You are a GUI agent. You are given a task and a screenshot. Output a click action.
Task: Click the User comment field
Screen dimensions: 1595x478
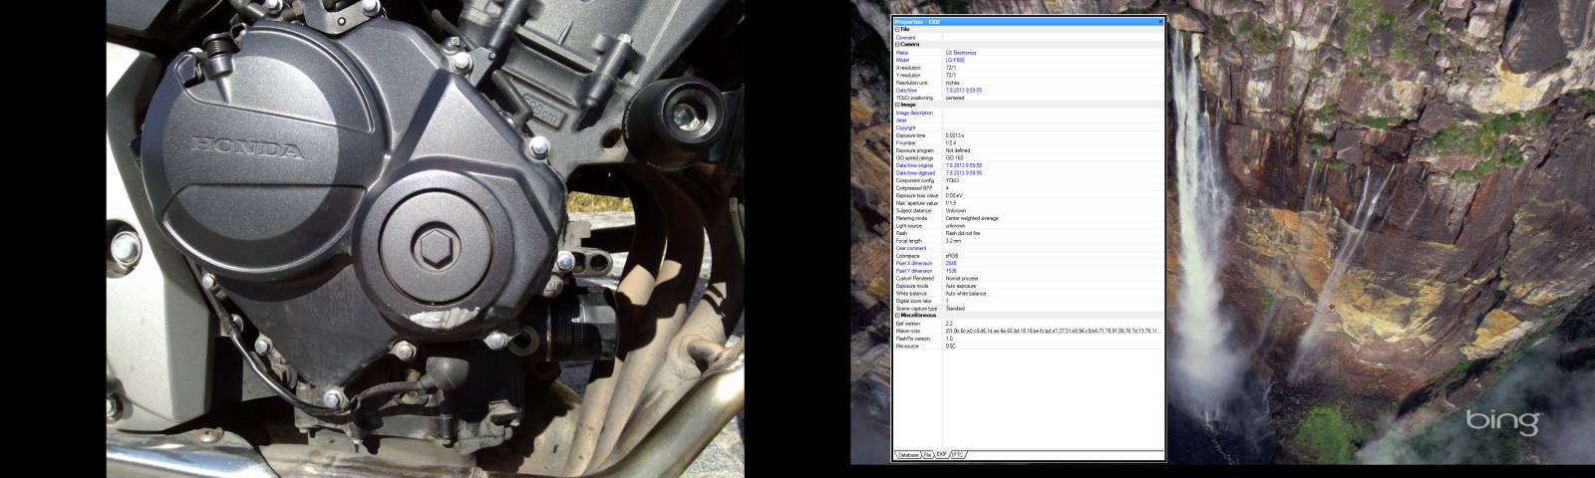pyautogui.click(x=1053, y=248)
